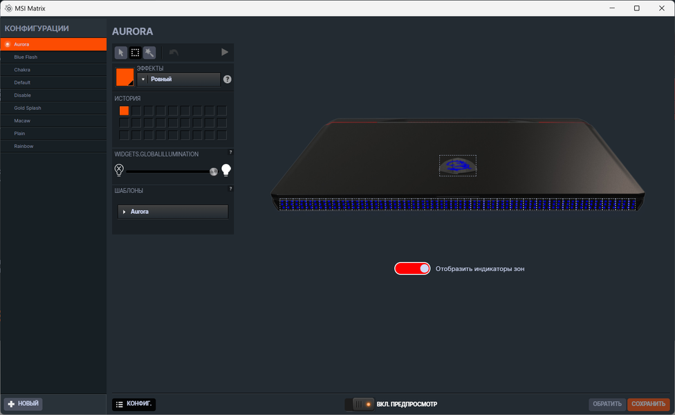
Task: Maximize the MSI Matrix window
Action: (637, 8)
